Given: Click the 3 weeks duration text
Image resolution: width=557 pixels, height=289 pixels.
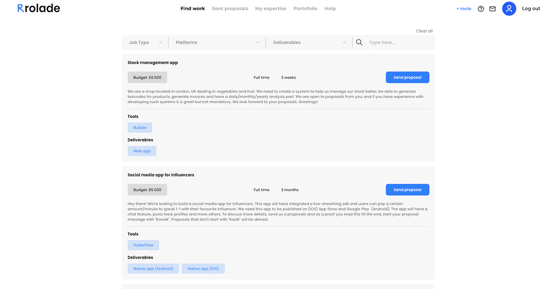Looking at the screenshot, I should click(x=289, y=77).
